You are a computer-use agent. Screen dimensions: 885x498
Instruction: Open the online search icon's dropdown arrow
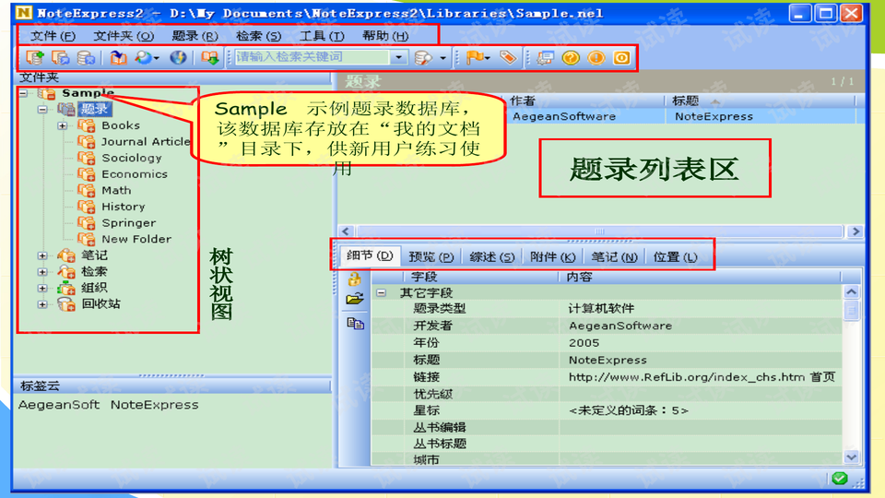pyautogui.click(x=157, y=57)
